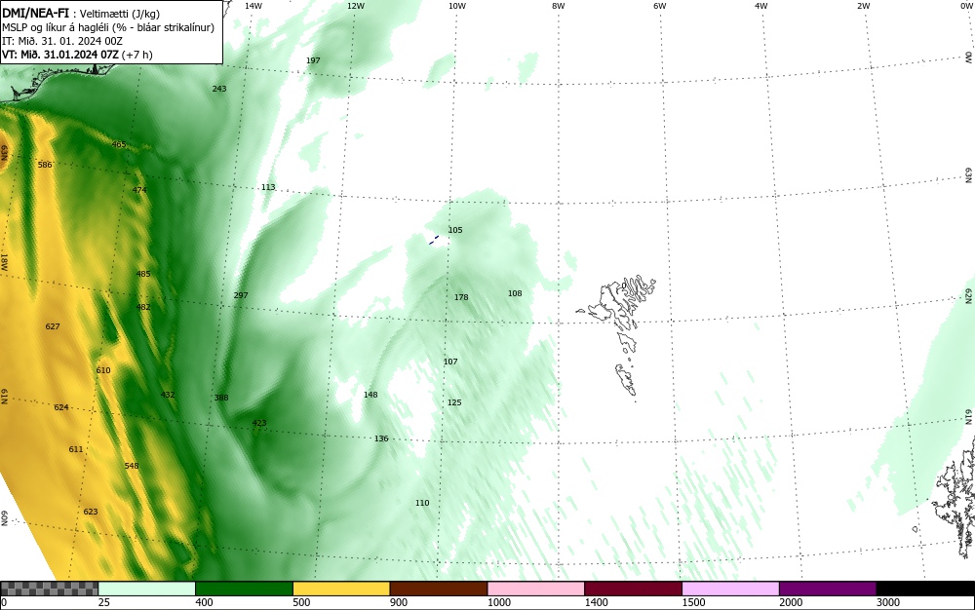Select the map value 586
Image resolution: width=975 pixels, height=610 pixels.
tap(45, 165)
